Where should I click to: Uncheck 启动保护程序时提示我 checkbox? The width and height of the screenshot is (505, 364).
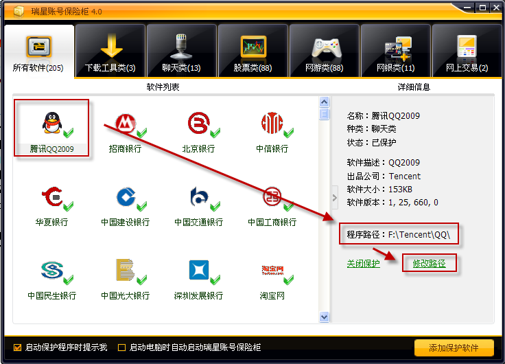click(17, 348)
